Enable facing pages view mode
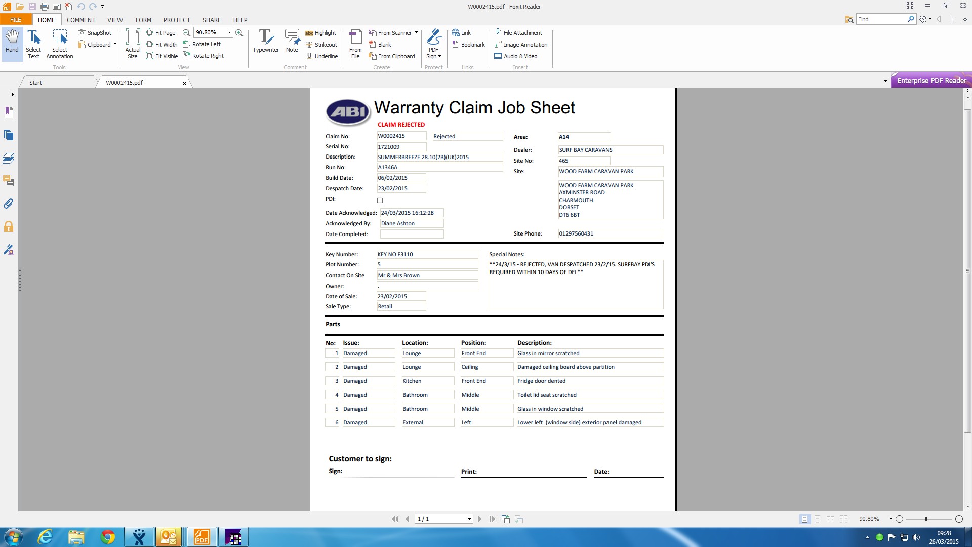This screenshot has width=972, height=547. click(x=830, y=519)
